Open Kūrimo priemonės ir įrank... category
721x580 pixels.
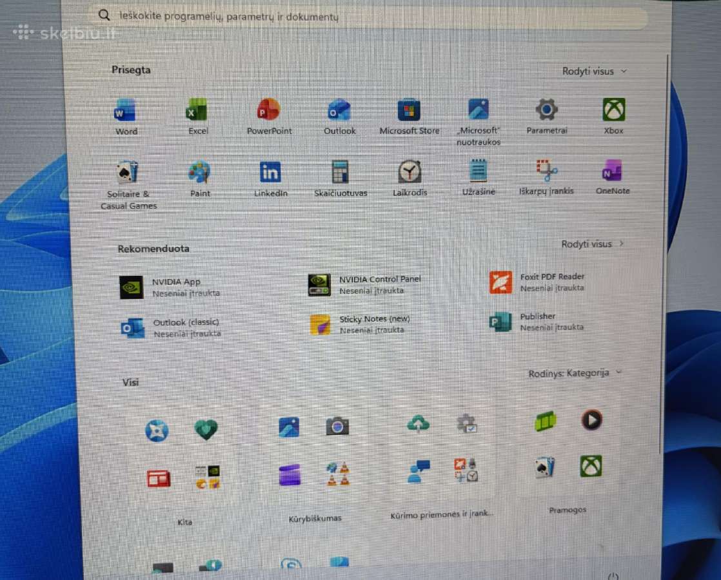pyautogui.click(x=442, y=514)
